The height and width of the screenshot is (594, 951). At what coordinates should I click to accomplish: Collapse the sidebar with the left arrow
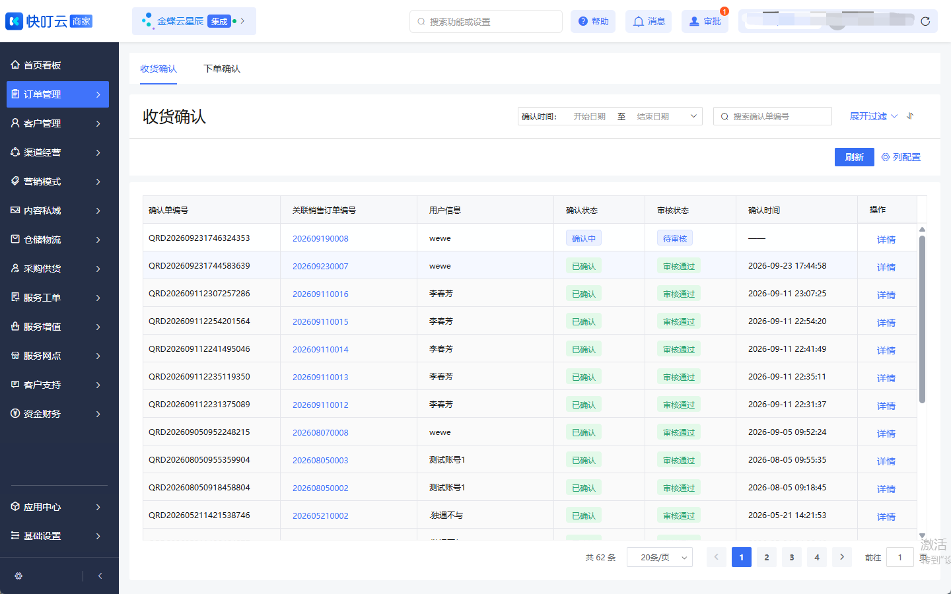(x=100, y=576)
